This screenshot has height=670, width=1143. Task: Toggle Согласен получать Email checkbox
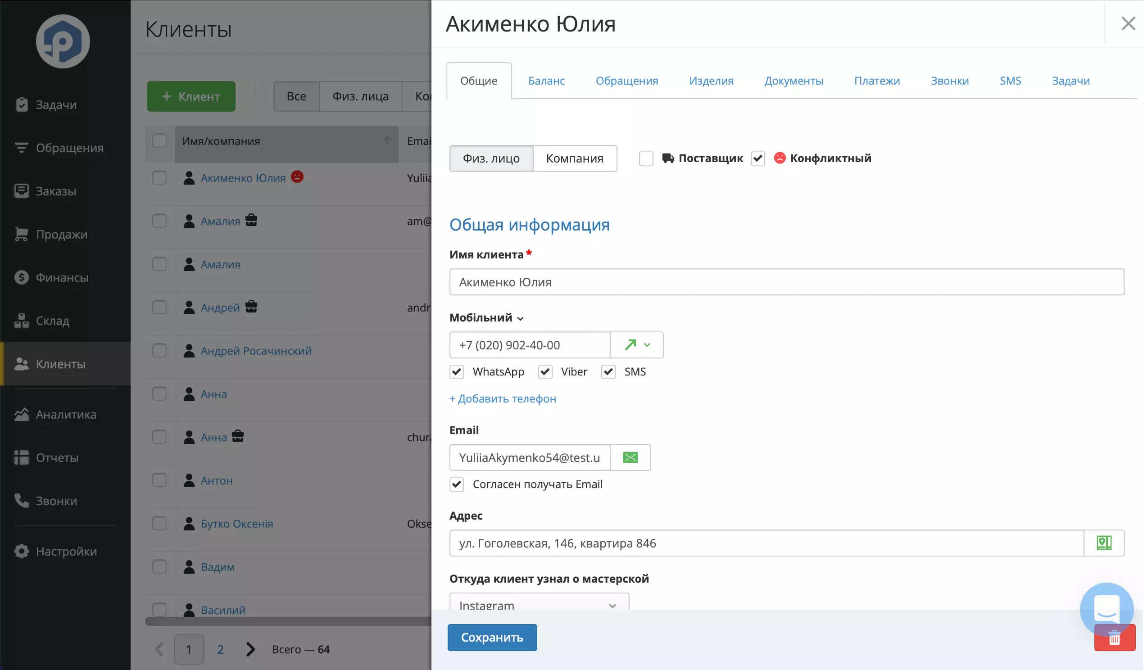point(457,484)
